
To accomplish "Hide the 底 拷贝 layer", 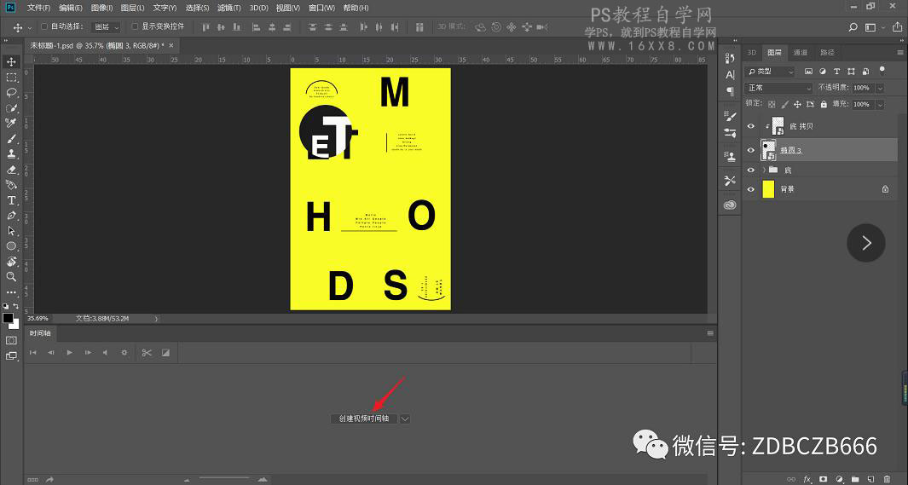I will pyautogui.click(x=751, y=126).
